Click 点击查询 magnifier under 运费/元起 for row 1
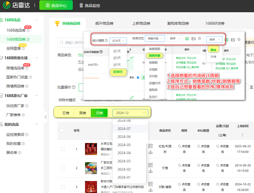 point(223,147)
